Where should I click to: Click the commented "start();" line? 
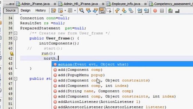[x=53, y=48]
